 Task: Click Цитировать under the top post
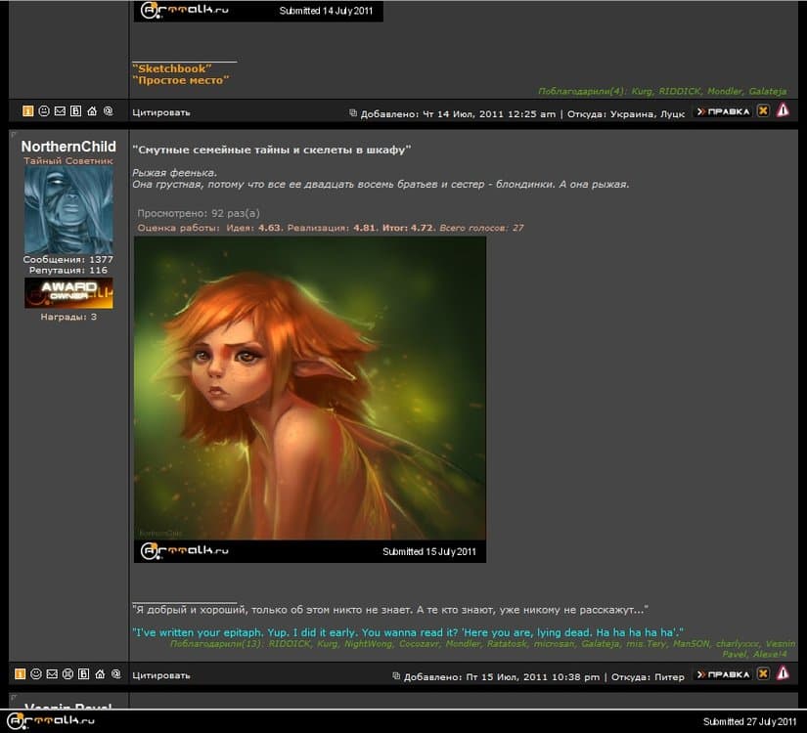160,112
